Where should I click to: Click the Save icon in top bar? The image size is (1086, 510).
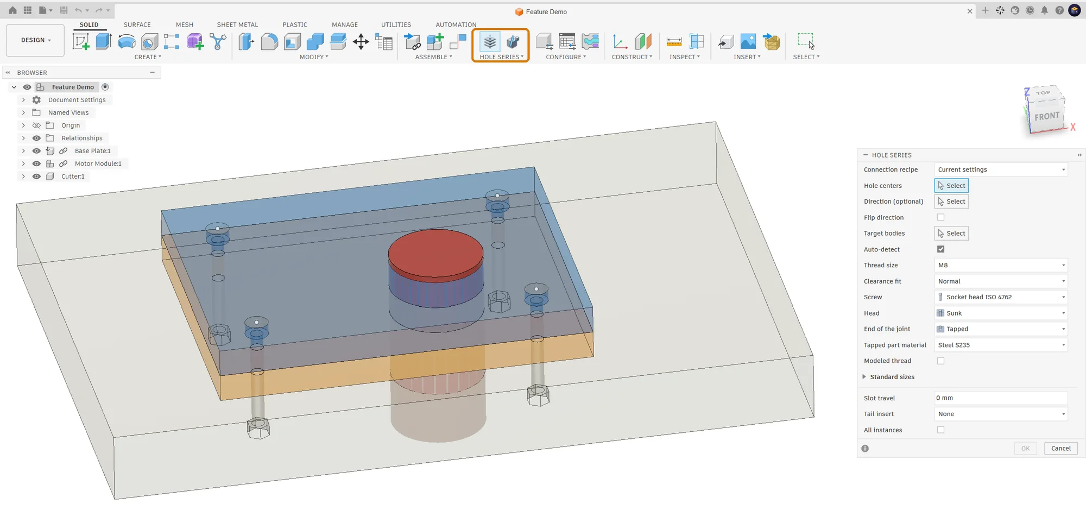[64, 10]
